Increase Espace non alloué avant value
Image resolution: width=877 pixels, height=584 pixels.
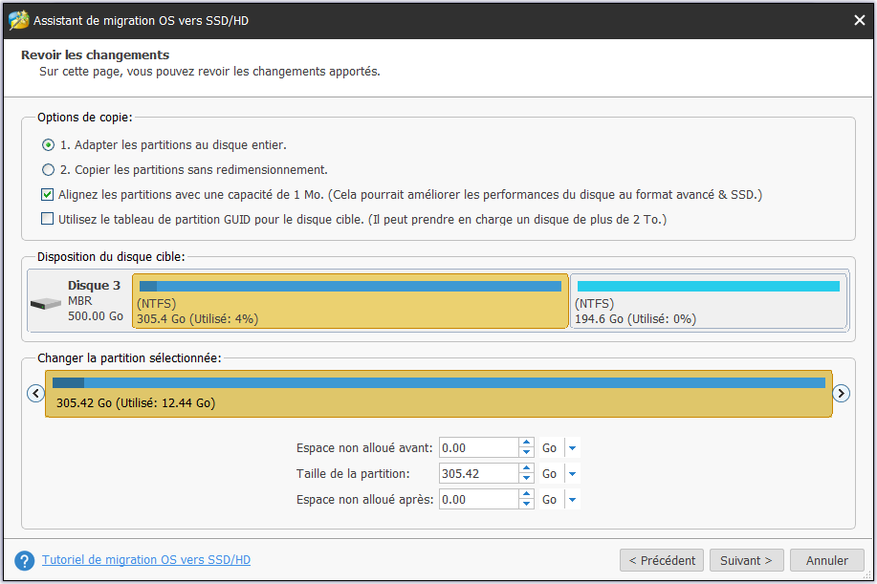[x=526, y=443]
